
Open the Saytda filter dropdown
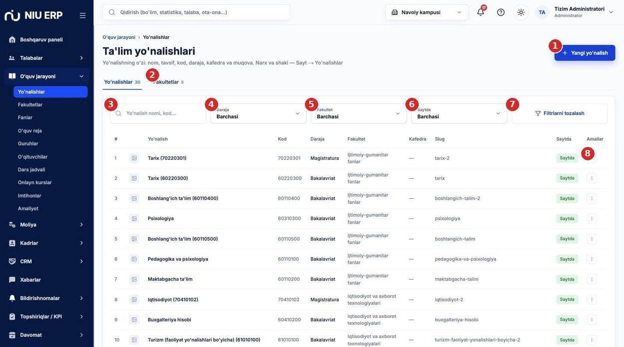click(459, 113)
